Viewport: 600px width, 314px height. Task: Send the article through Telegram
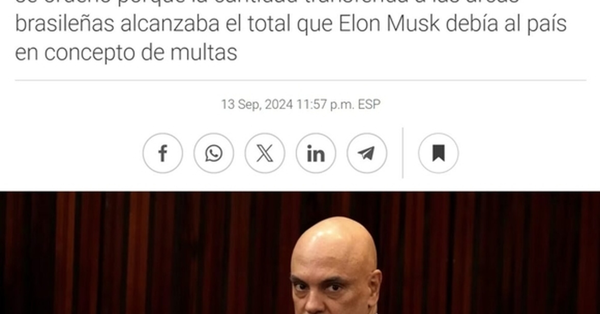(367, 153)
